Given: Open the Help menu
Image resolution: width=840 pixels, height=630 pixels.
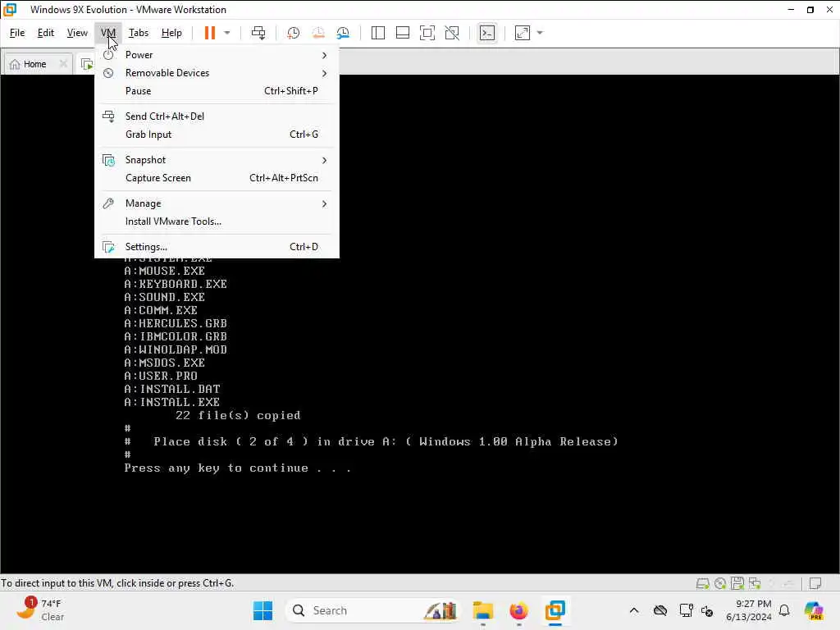Looking at the screenshot, I should [171, 33].
